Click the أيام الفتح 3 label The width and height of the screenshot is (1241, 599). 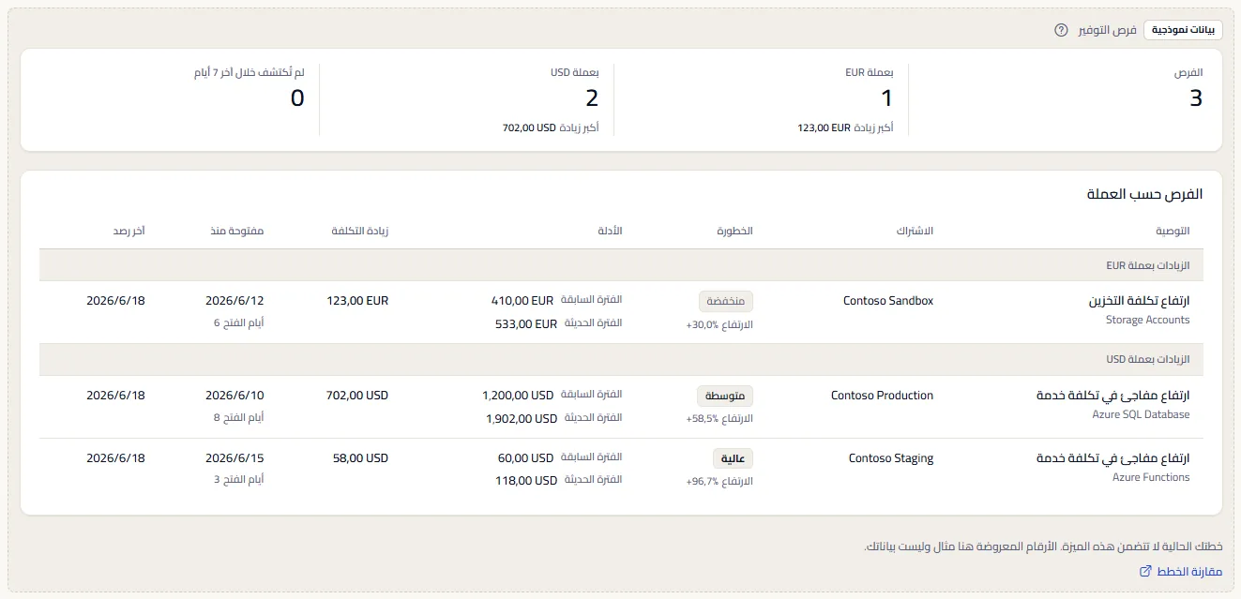click(239, 481)
